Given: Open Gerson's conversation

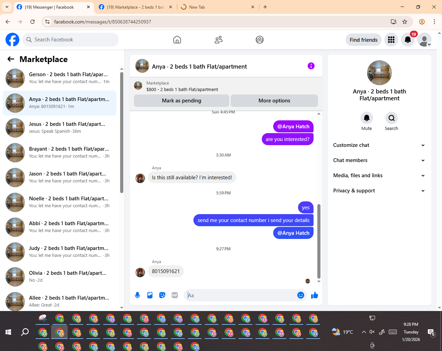Looking at the screenshot, I should click(x=59, y=78).
